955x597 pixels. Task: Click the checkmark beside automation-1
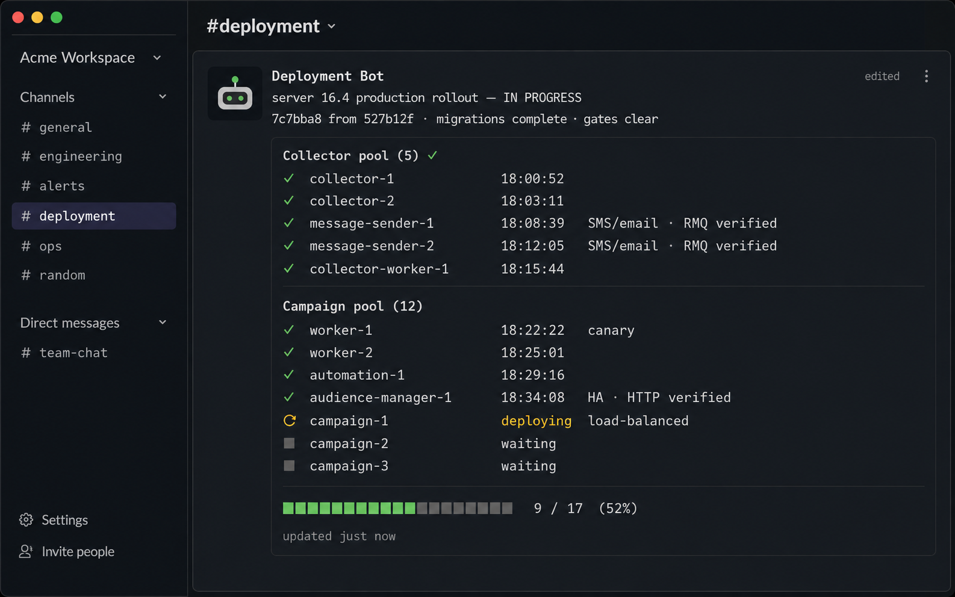point(289,375)
